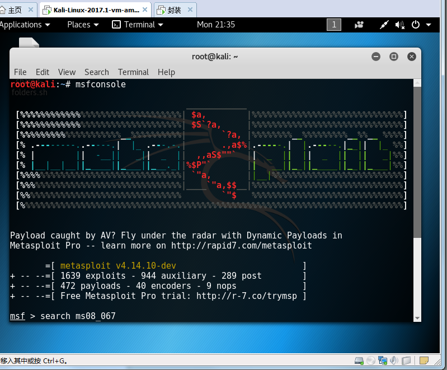Click the '1639 exploits' text line

pos(161,276)
